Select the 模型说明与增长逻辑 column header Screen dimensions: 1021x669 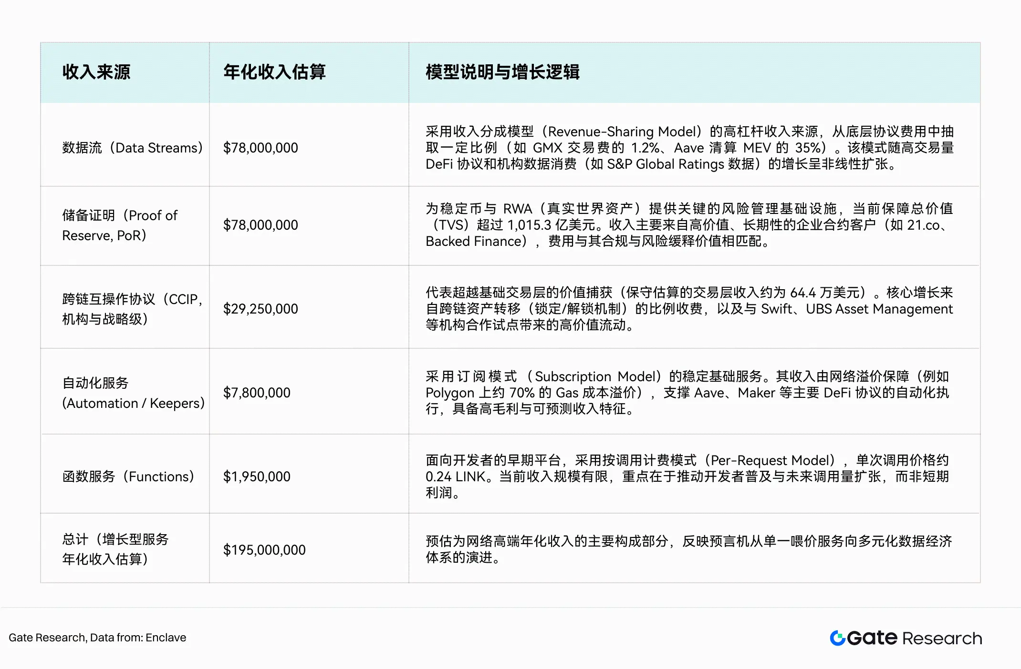click(502, 72)
